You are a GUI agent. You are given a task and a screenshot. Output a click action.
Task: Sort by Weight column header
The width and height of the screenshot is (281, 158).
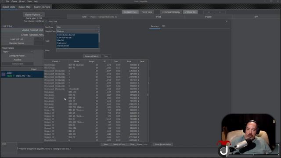tap(92, 61)
